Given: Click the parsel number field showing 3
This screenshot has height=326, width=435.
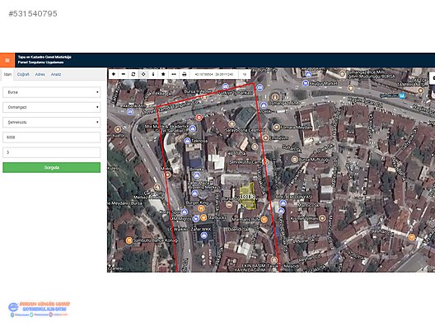Looking at the screenshot, I should click(52, 152).
